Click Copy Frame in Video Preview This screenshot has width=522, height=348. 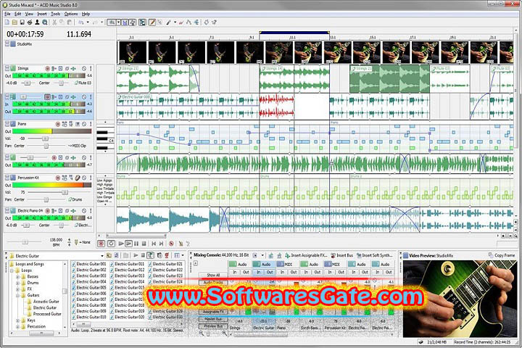click(502, 255)
